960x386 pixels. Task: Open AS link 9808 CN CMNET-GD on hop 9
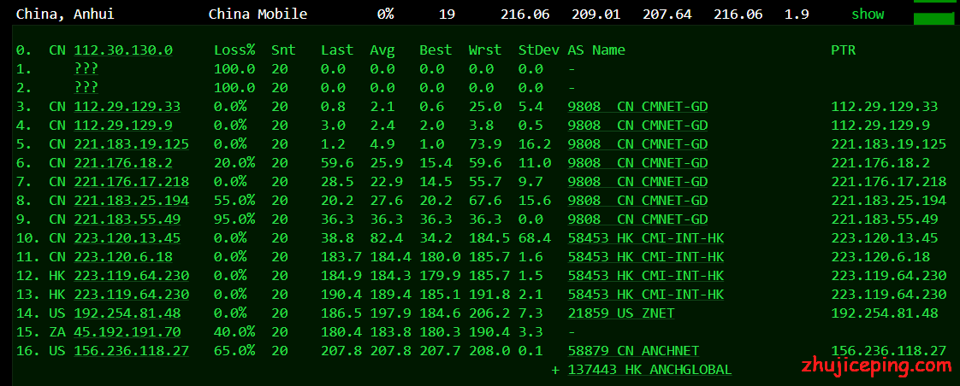(x=637, y=219)
